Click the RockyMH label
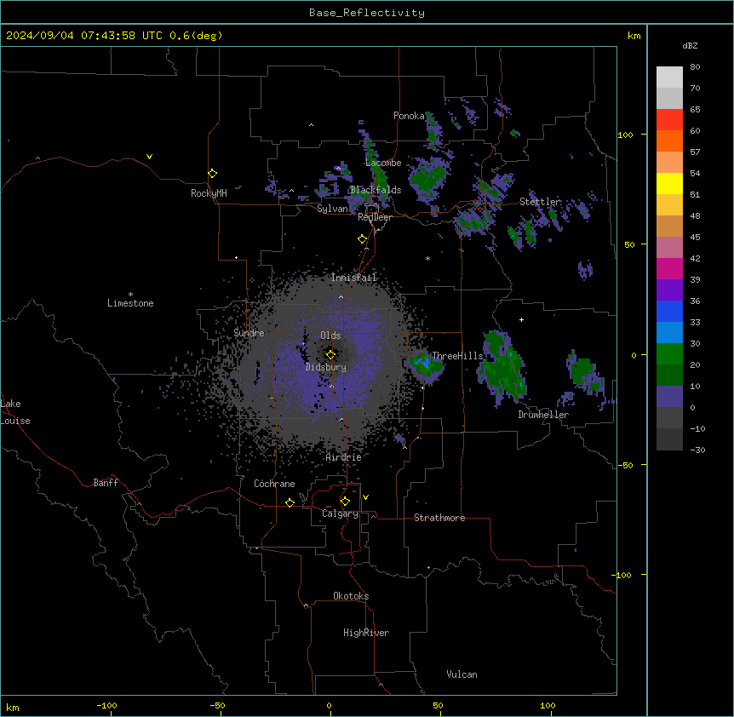The height and width of the screenshot is (717, 734). (x=209, y=193)
